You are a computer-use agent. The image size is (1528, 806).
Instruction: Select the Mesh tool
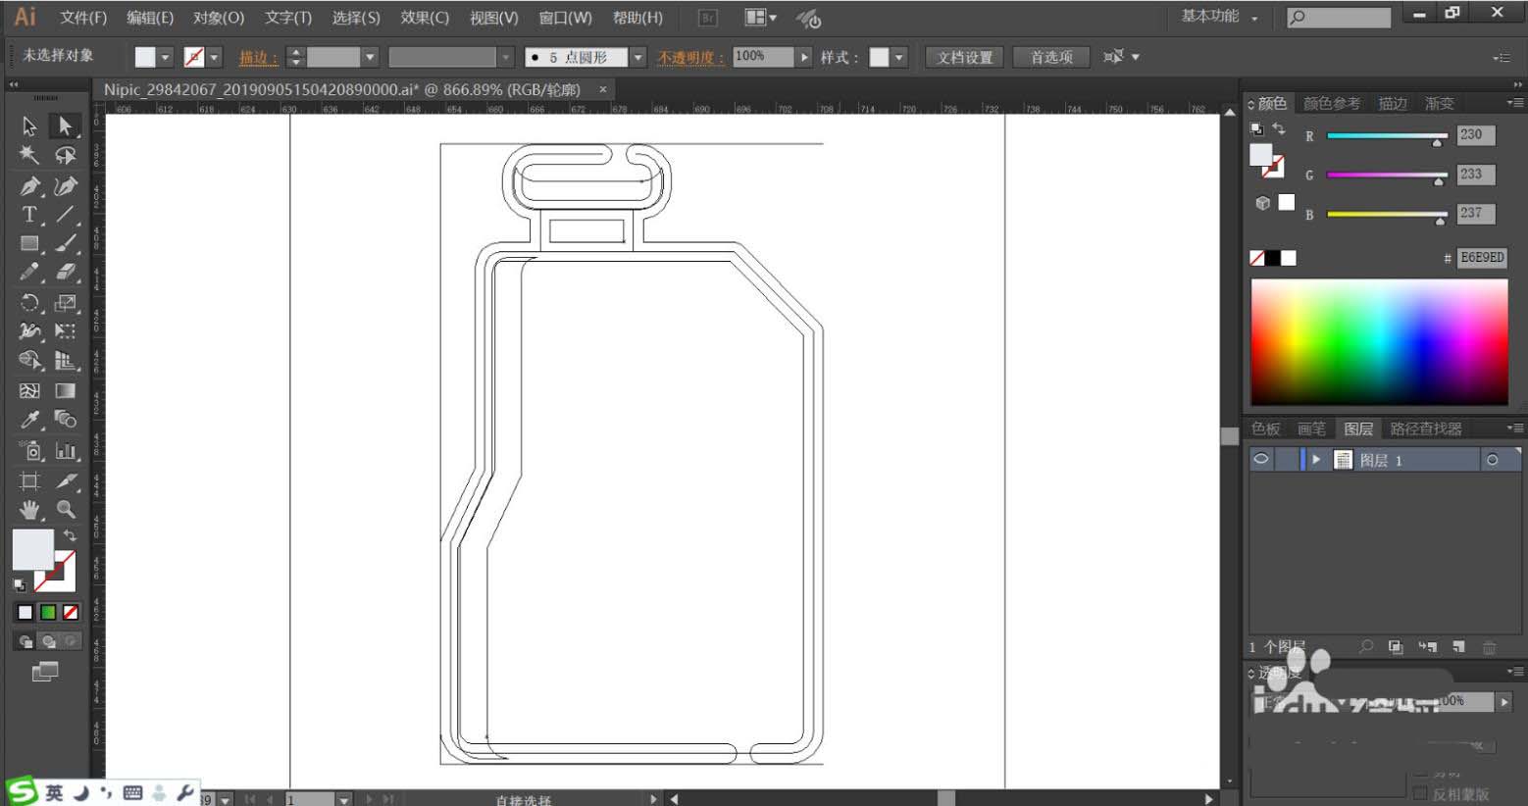coord(29,390)
